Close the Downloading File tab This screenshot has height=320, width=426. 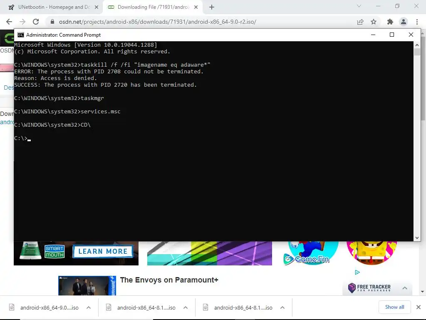196,7
